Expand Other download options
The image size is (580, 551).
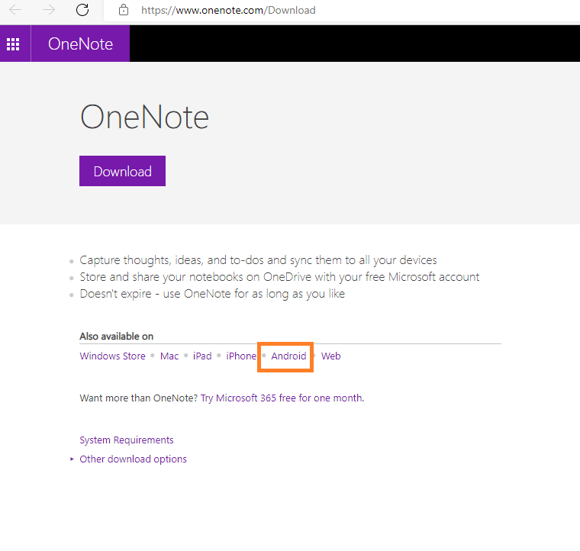click(133, 459)
